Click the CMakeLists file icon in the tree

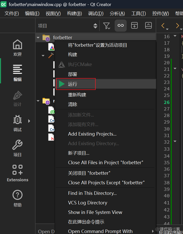coord(51,47)
